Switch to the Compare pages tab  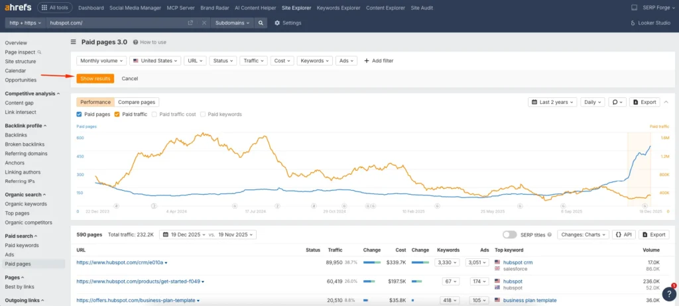(137, 102)
